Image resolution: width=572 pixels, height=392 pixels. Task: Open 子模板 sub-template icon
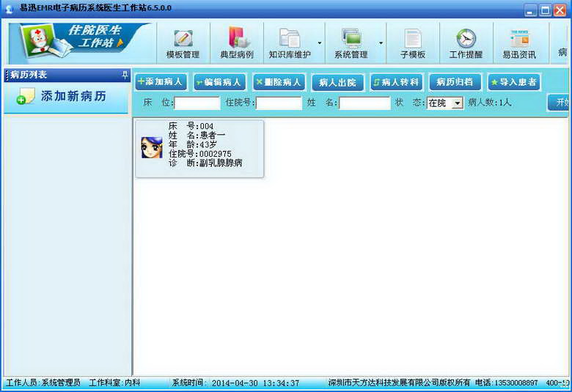click(x=413, y=42)
